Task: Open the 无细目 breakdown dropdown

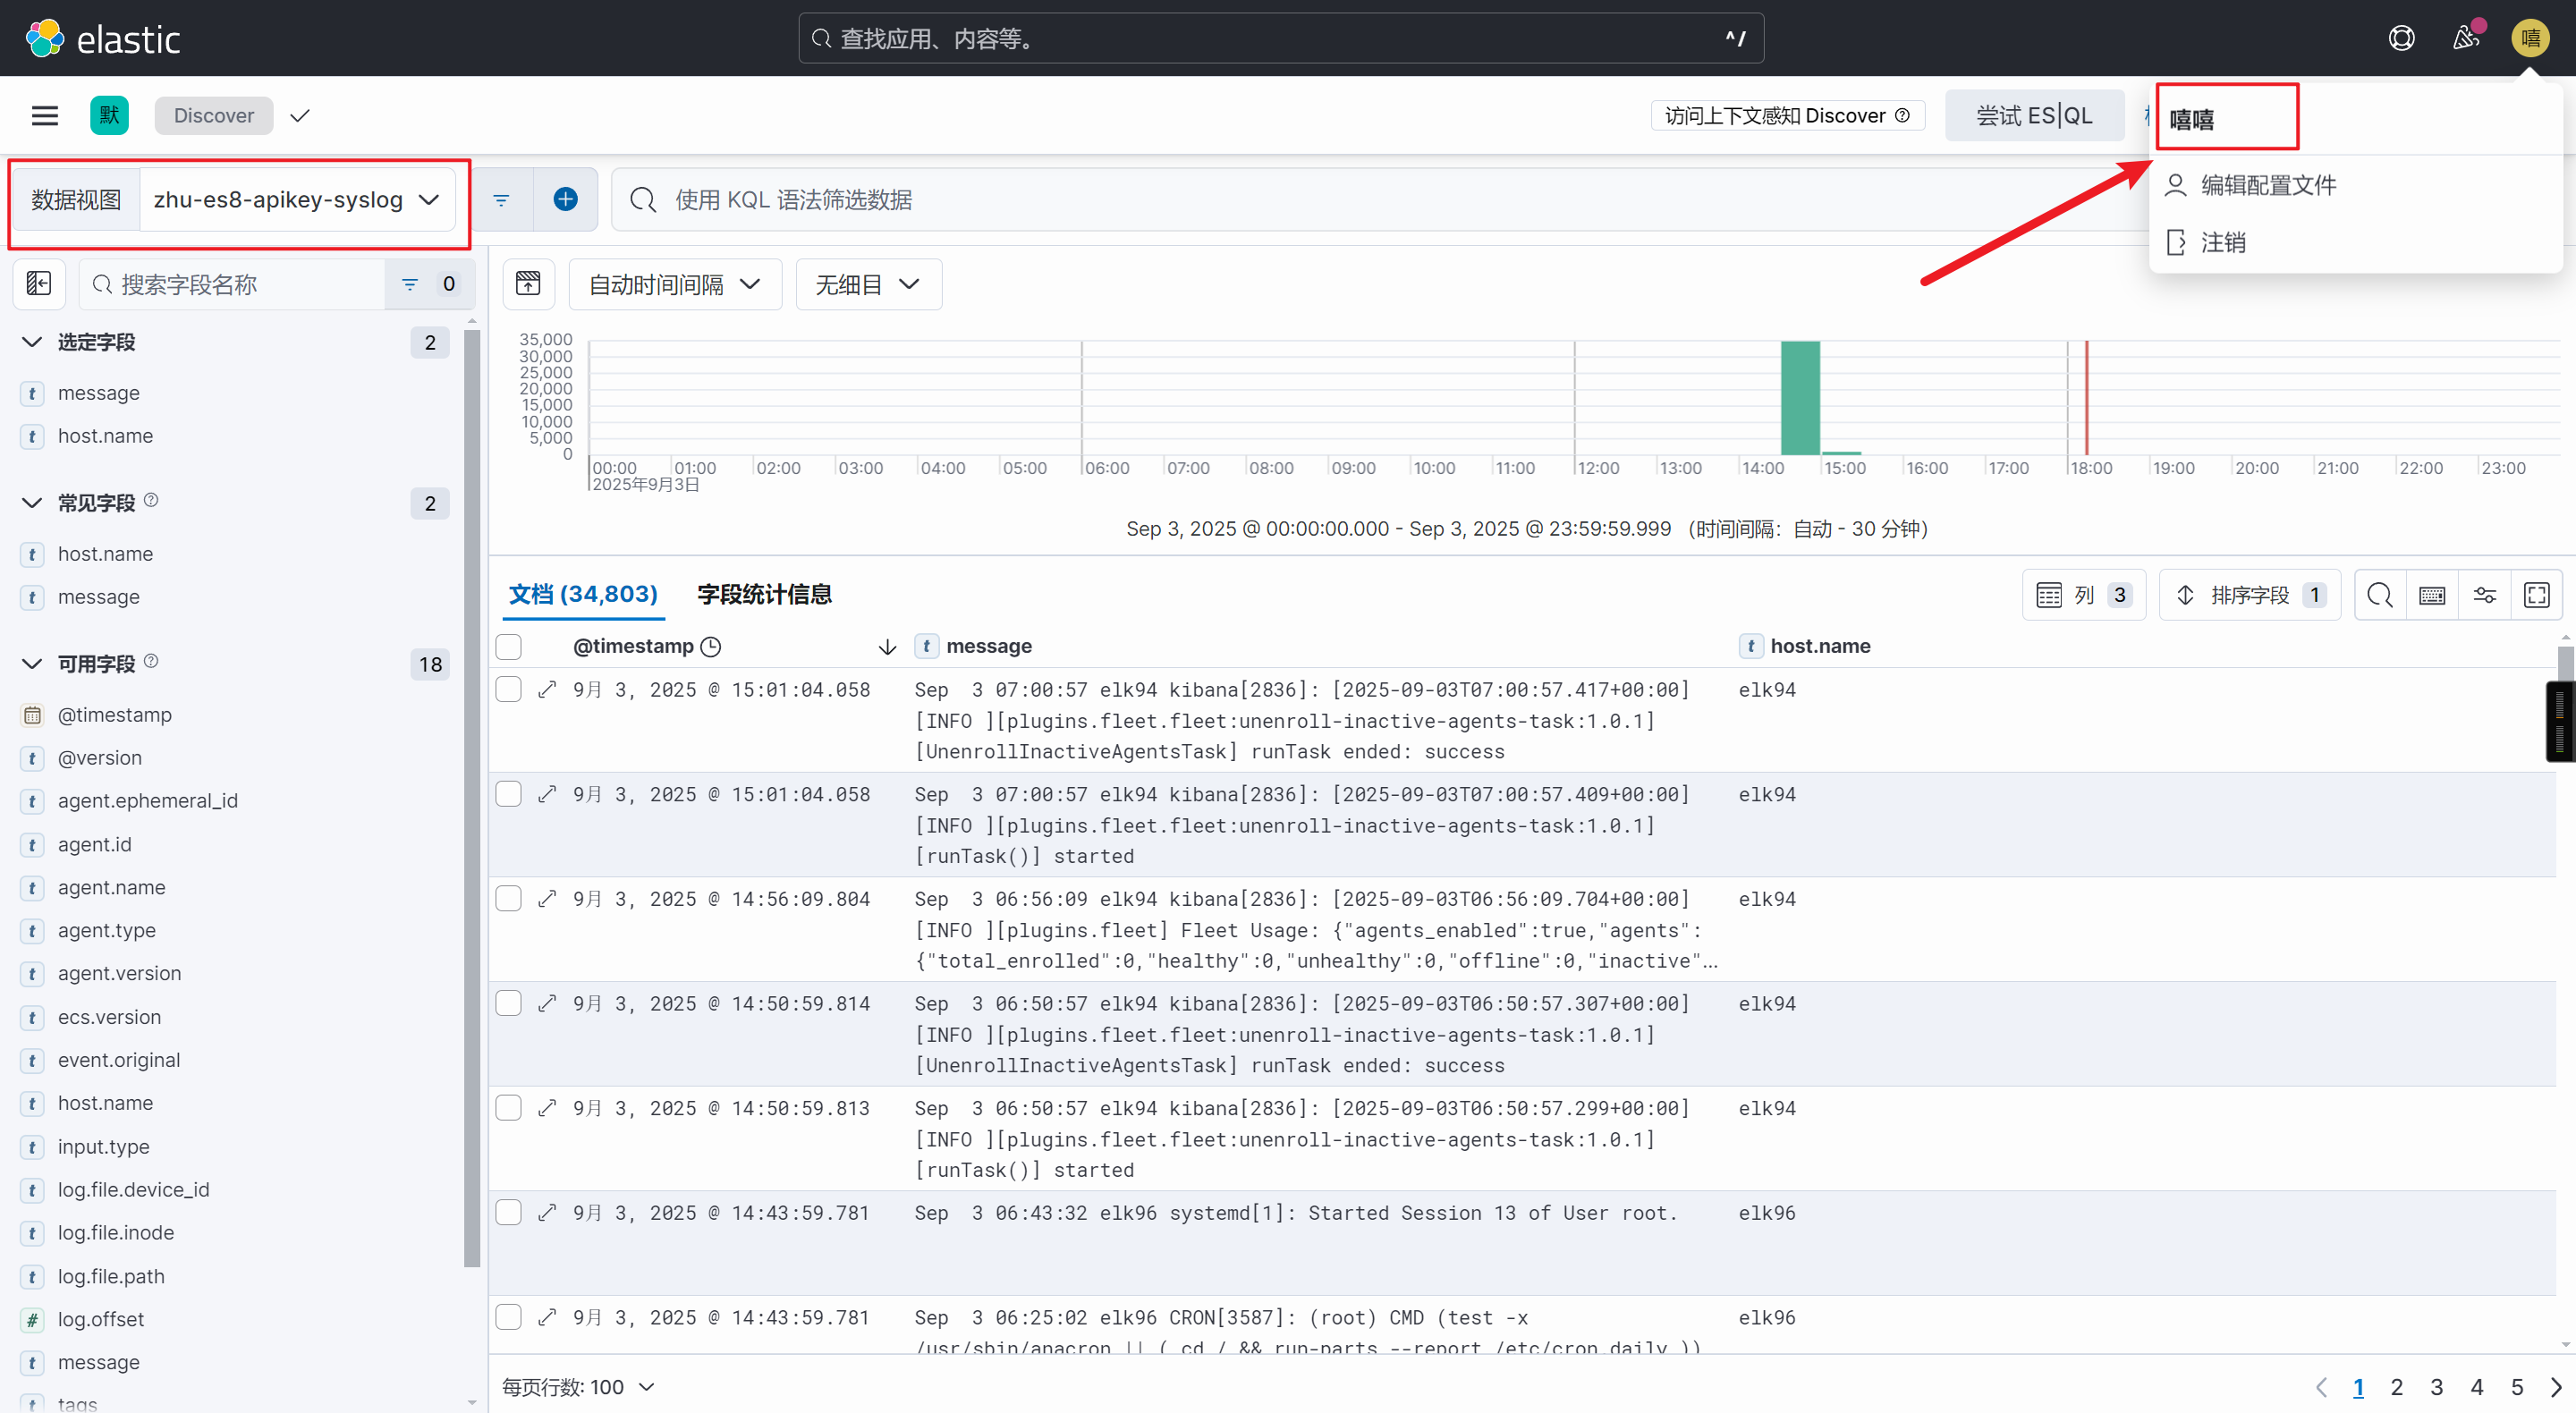Action: point(868,284)
